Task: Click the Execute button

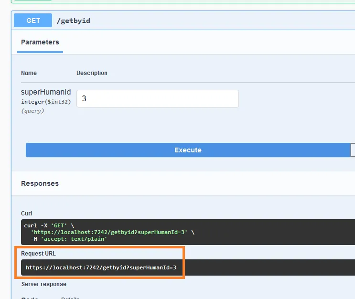Action: pos(188,150)
